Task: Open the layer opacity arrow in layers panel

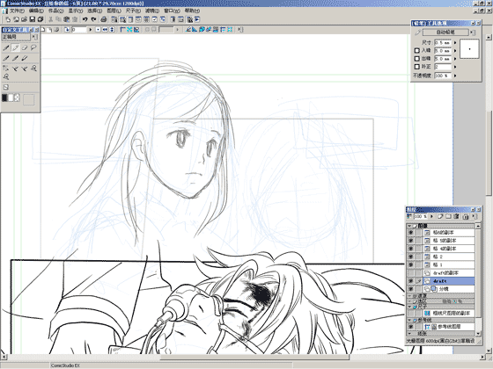Action: [x=431, y=216]
